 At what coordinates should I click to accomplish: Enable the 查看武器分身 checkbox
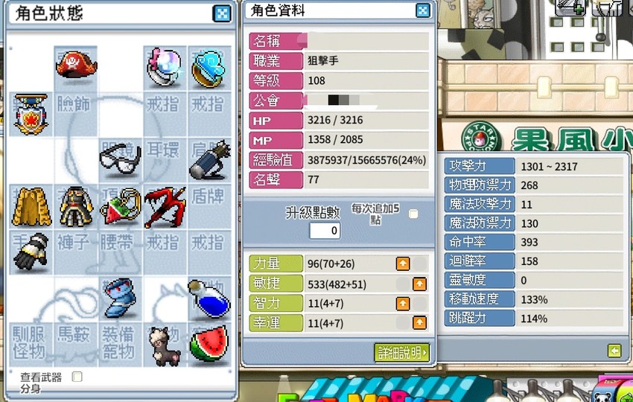[77, 377]
